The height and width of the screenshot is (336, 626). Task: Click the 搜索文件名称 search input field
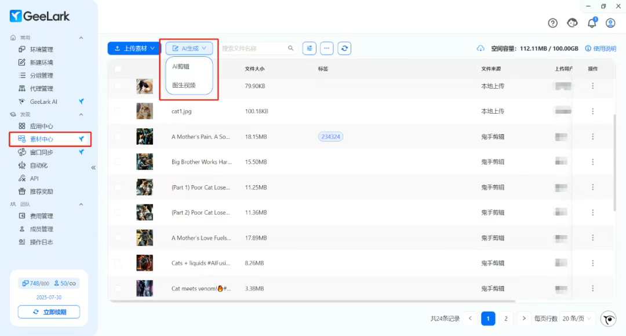[254, 49]
